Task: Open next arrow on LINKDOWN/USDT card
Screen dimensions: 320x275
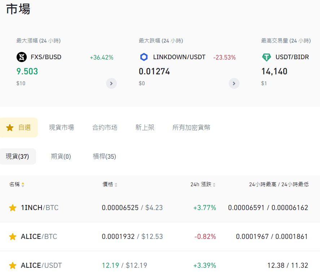Action: pos(234,83)
